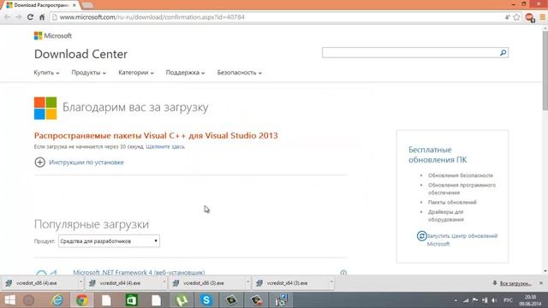Open the Chrome hamburger menu
Image resolution: width=548 pixels, height=308 pixels.
542,17
